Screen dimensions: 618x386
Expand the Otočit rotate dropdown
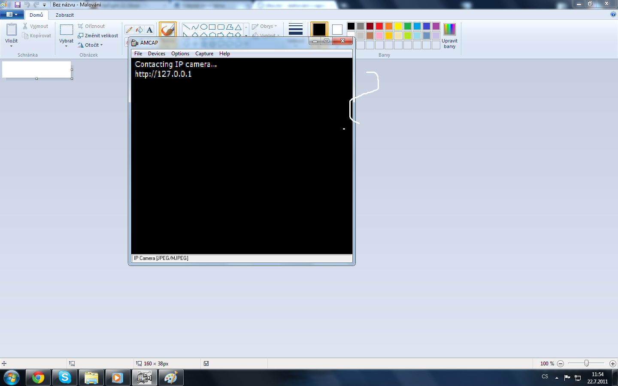tap(101, 45)
